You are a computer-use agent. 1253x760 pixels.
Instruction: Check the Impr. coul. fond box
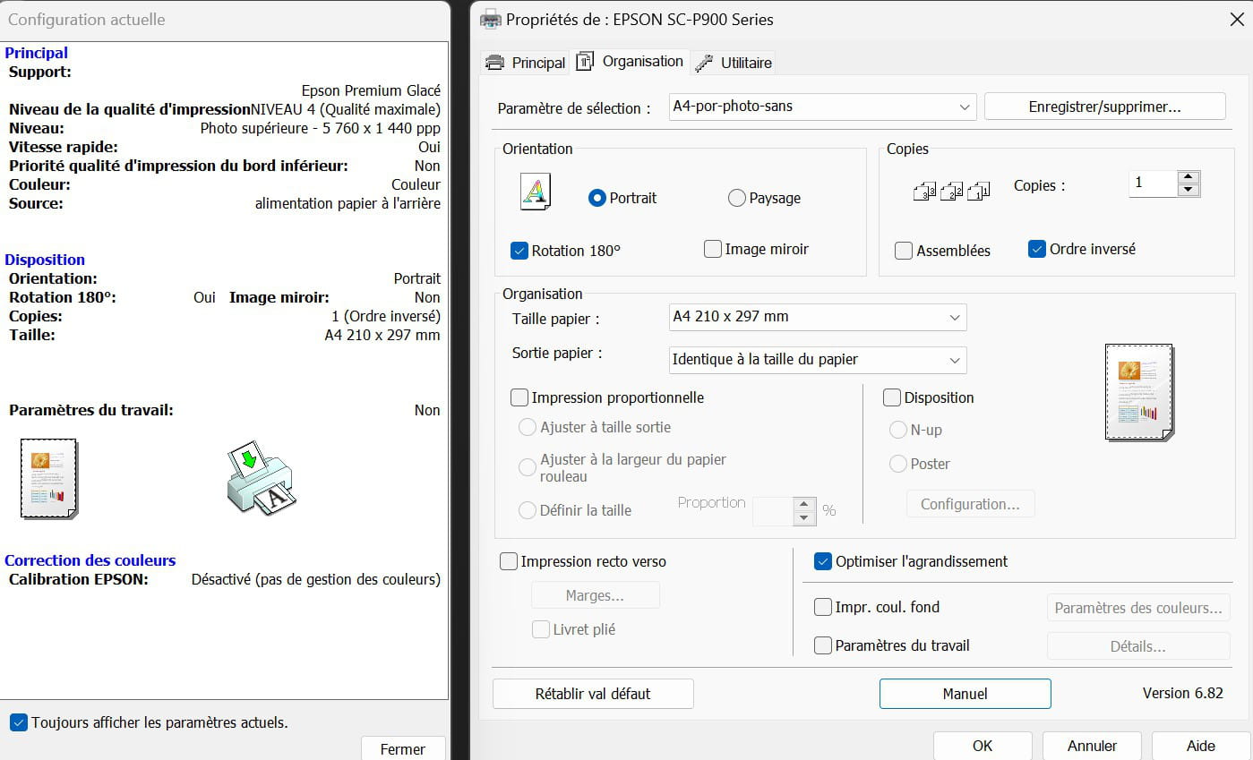pyautogui.click(x=823, y=607)
